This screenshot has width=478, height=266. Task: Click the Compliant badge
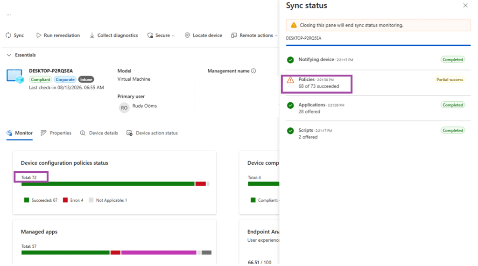point(40,79)
